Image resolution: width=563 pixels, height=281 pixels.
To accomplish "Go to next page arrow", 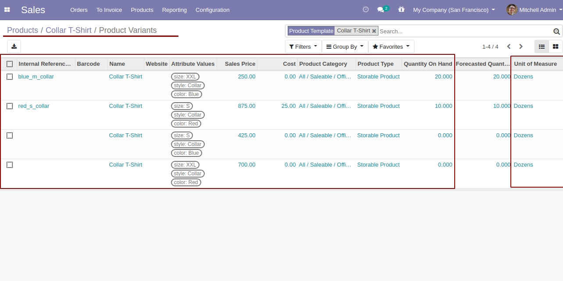I will [x=521, y=46].
